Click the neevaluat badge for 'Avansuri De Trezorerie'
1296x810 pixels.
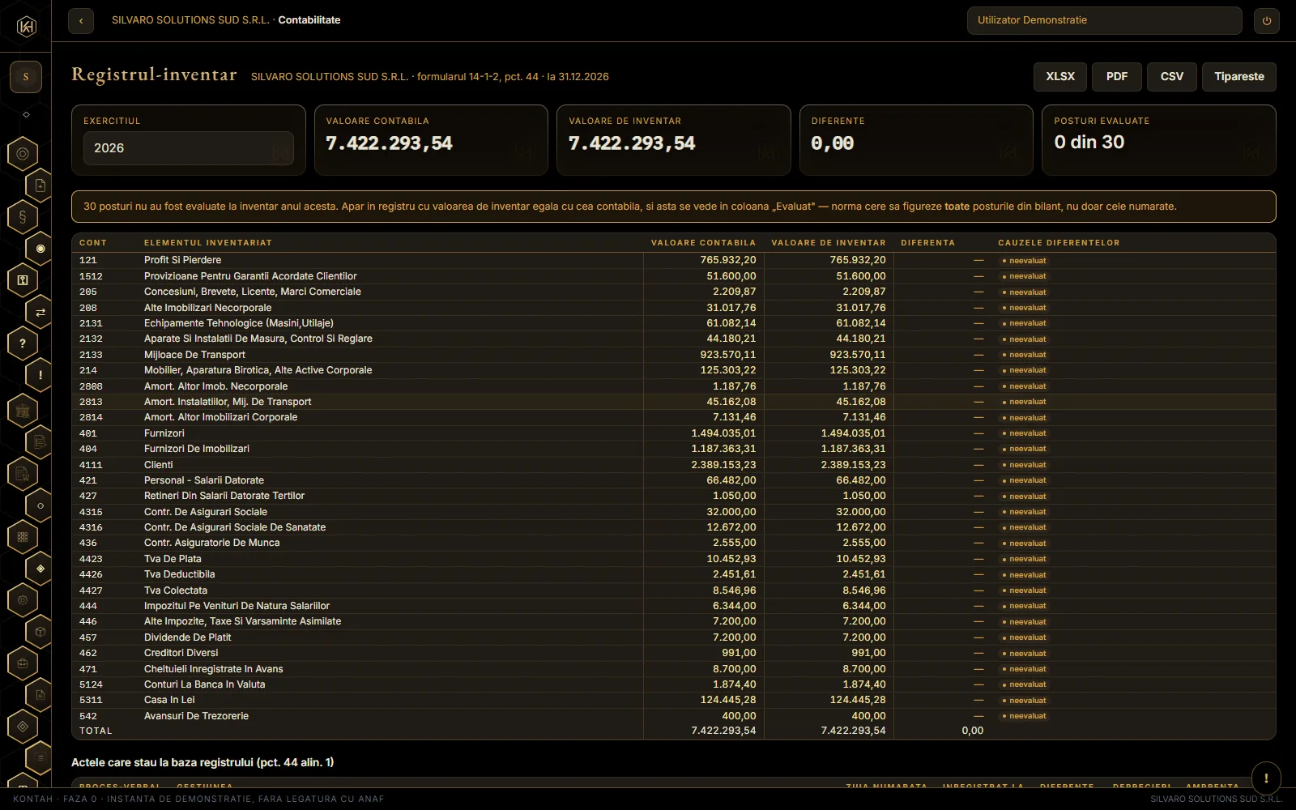[x=1024, y=716]
